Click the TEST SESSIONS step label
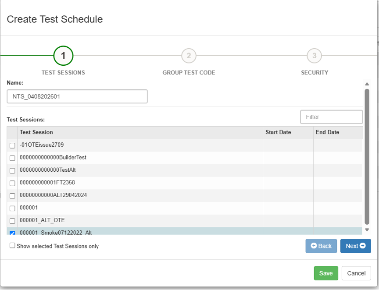The height and width of the screenshot is (290, 379). [63, 73]
